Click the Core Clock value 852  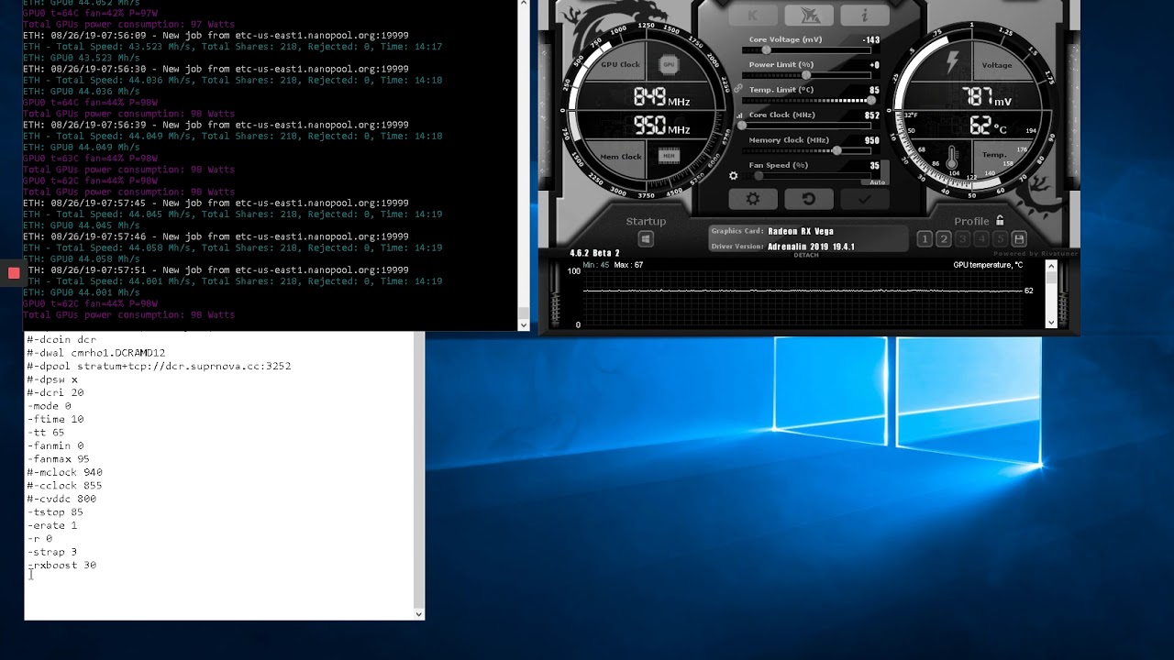(871, 115)
